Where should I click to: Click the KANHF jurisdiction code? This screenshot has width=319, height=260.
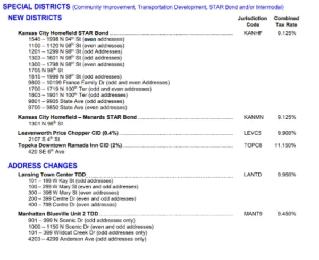coord(253,33)
